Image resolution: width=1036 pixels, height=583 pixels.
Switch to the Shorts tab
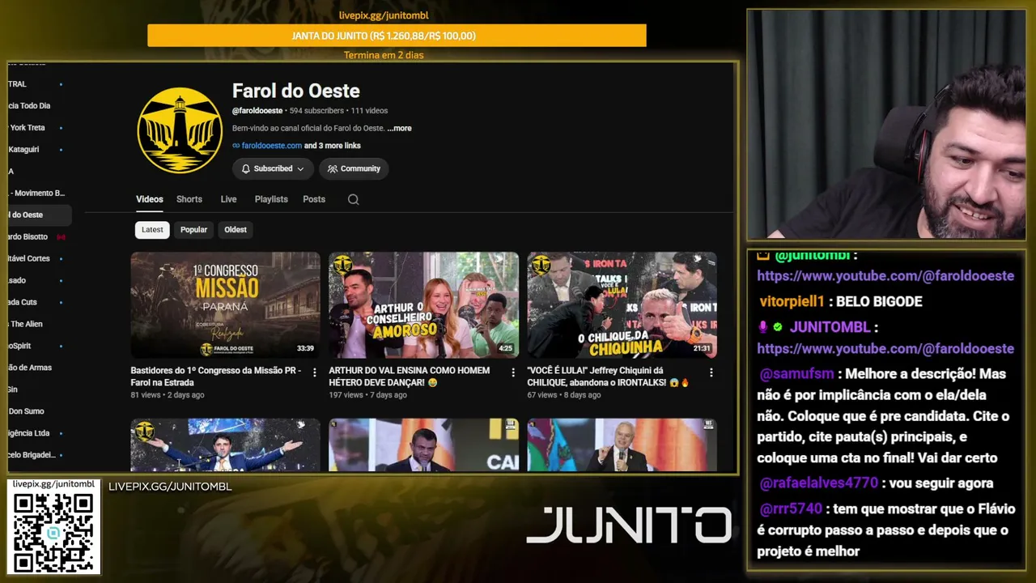189,199
